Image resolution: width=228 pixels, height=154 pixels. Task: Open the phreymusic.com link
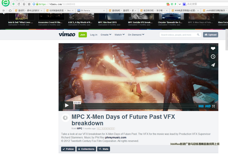tap(116, 137)
